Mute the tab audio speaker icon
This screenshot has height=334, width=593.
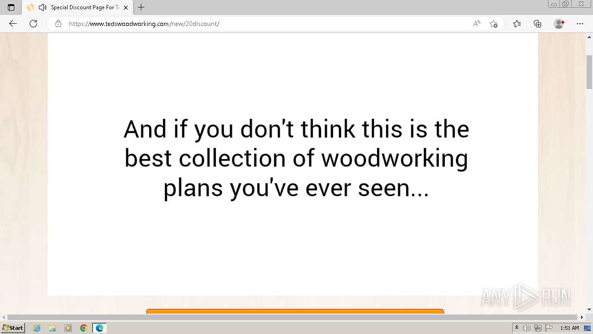point(43,7)
